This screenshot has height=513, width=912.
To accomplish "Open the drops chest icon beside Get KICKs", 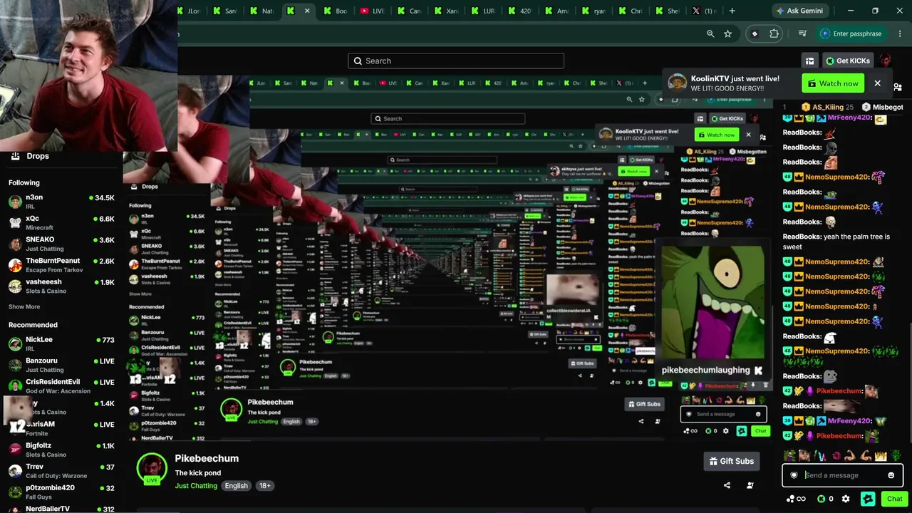I will tap(809, 61).
